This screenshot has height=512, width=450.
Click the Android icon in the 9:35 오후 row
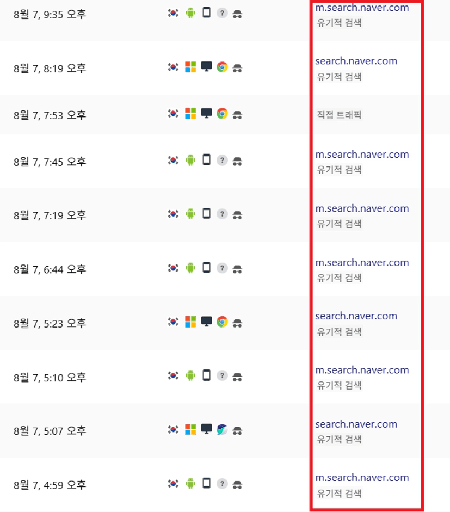pos(190,13)
